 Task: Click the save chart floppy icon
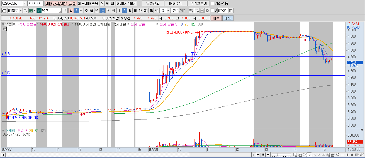202,11
